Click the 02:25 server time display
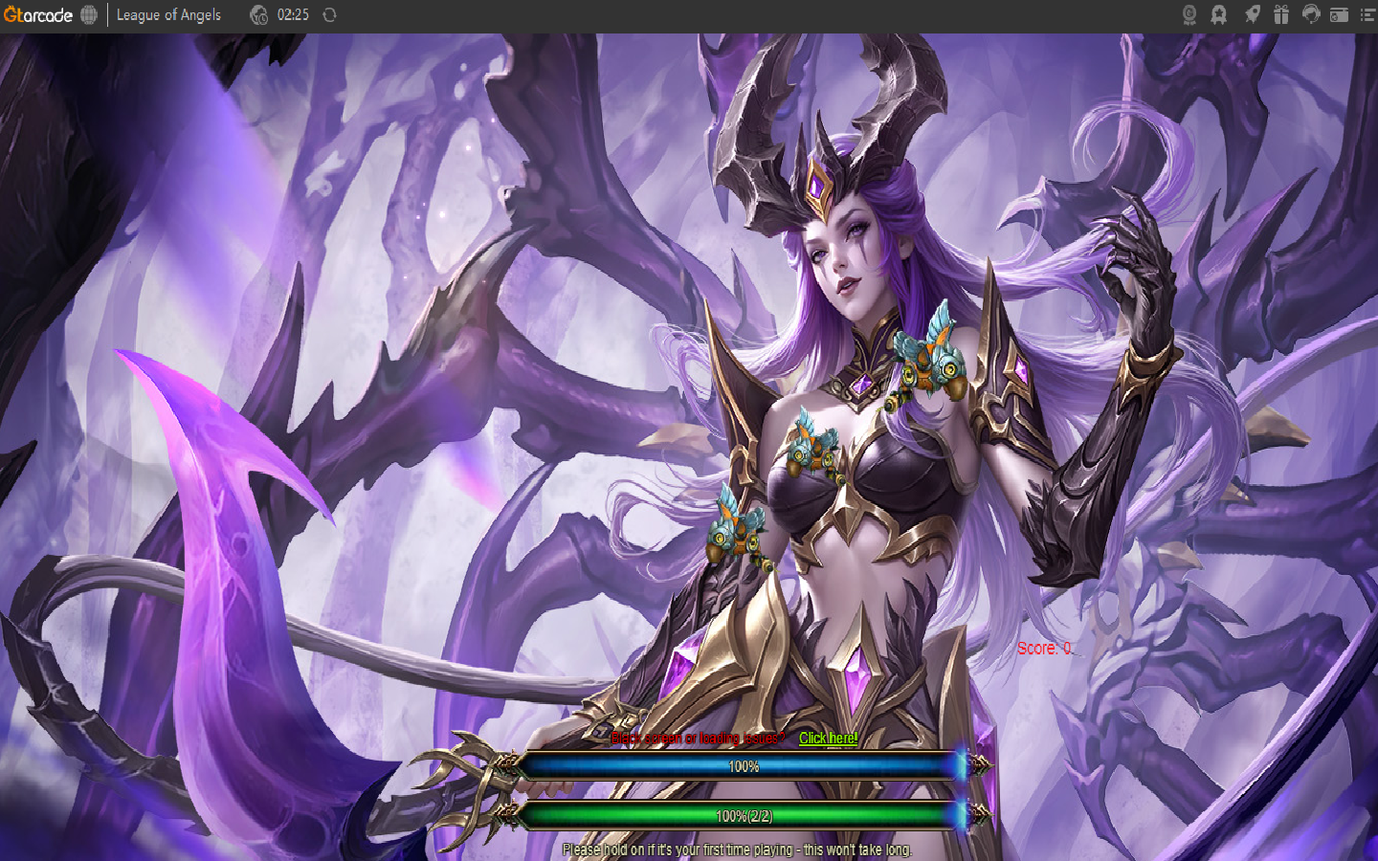Image resolution: width=1378 pixels, height=861 pixels. (x=293, y=15)
